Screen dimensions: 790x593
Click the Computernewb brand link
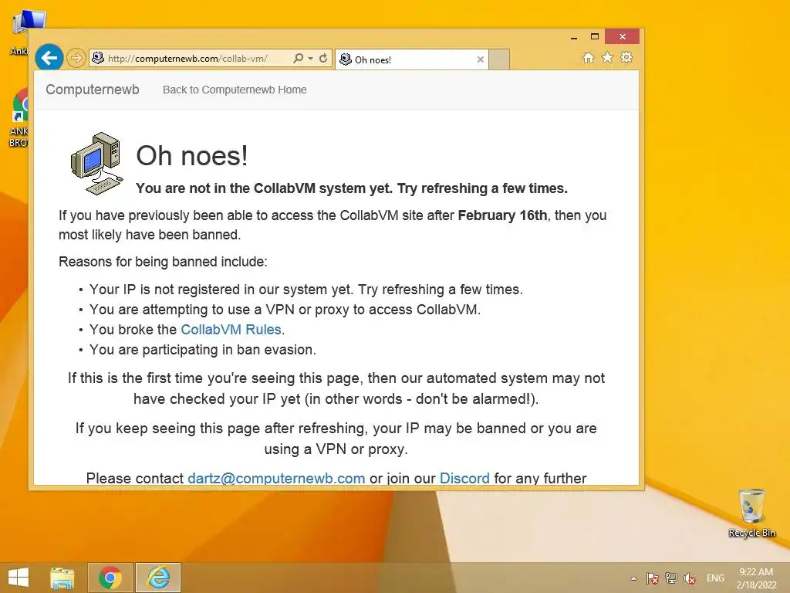[93, 90]
